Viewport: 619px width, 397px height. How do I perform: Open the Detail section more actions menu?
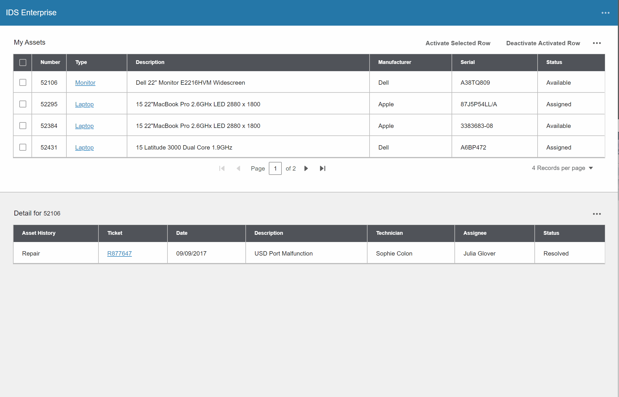[597, 214]
